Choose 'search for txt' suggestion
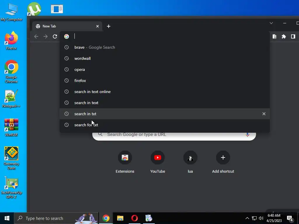 tap(165, 125)
